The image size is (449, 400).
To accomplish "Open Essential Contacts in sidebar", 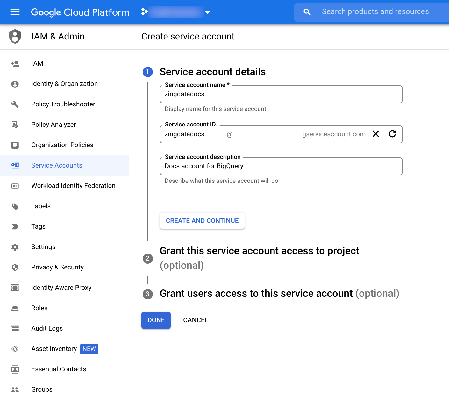I will point(64,369).
